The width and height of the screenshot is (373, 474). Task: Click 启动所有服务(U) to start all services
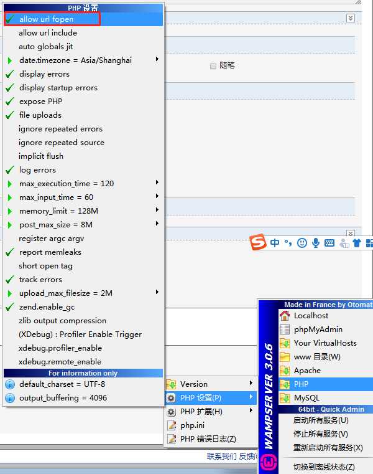321,420
